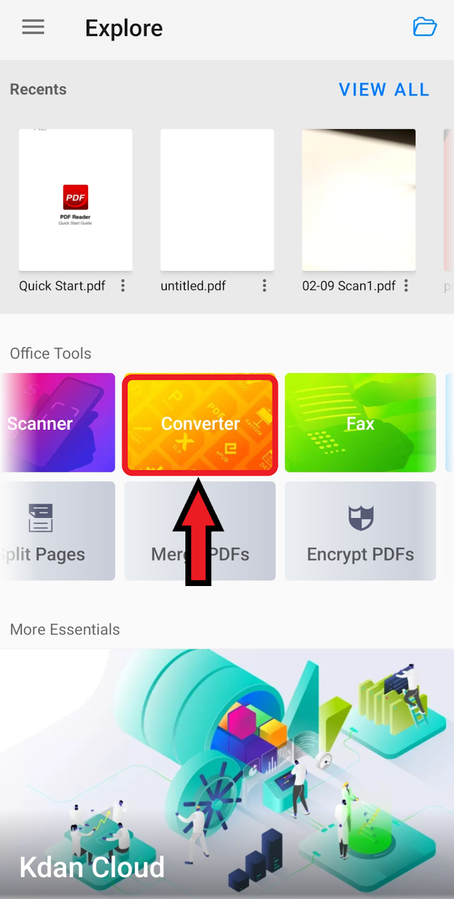Image resolution: width=454 pixels, height=899 pixels.
Task: Tap the Explore page title
Action: (x=124, y=28)
